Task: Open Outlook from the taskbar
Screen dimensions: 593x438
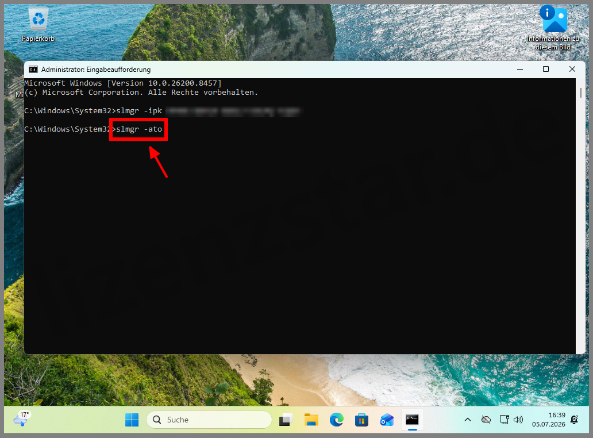Action: pos(387,420)
